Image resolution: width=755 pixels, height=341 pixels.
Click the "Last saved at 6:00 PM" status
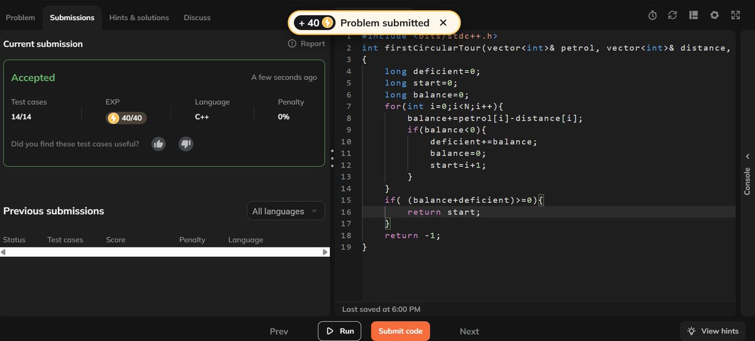tap(381, 310)
